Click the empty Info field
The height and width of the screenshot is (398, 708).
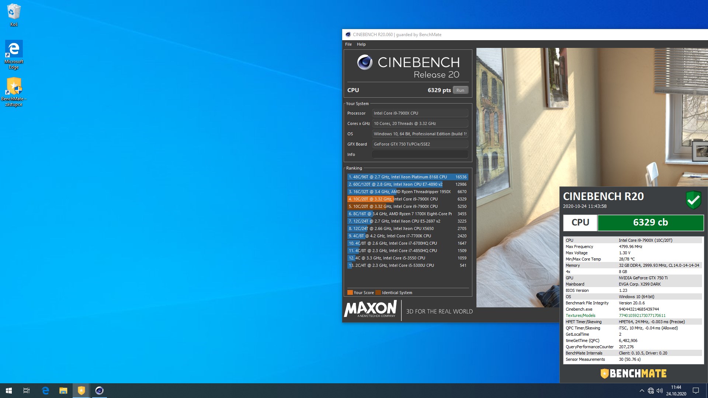[420, 154]
